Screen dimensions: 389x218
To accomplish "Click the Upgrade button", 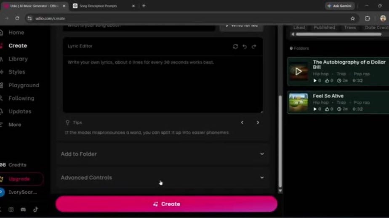I will [21, 179].
